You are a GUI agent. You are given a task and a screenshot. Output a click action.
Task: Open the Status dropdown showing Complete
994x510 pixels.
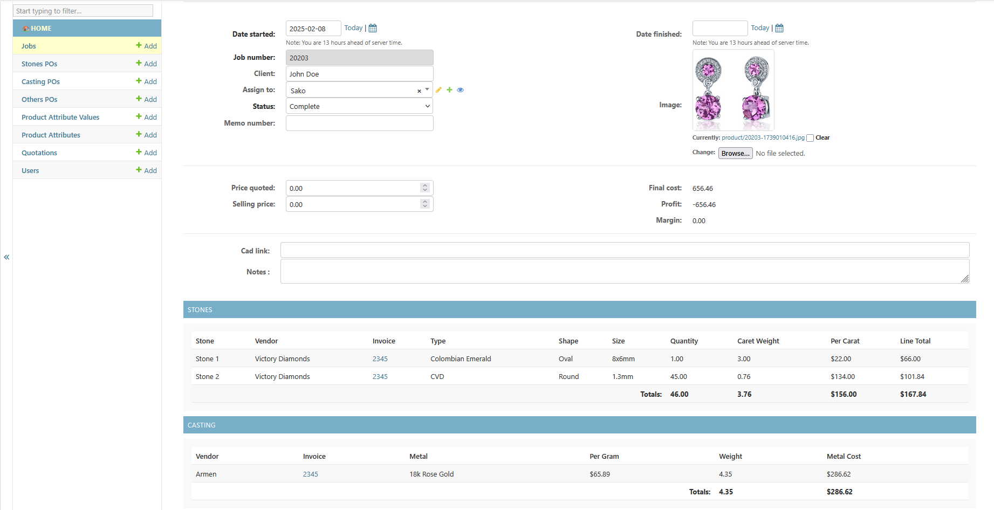[359, 106]
